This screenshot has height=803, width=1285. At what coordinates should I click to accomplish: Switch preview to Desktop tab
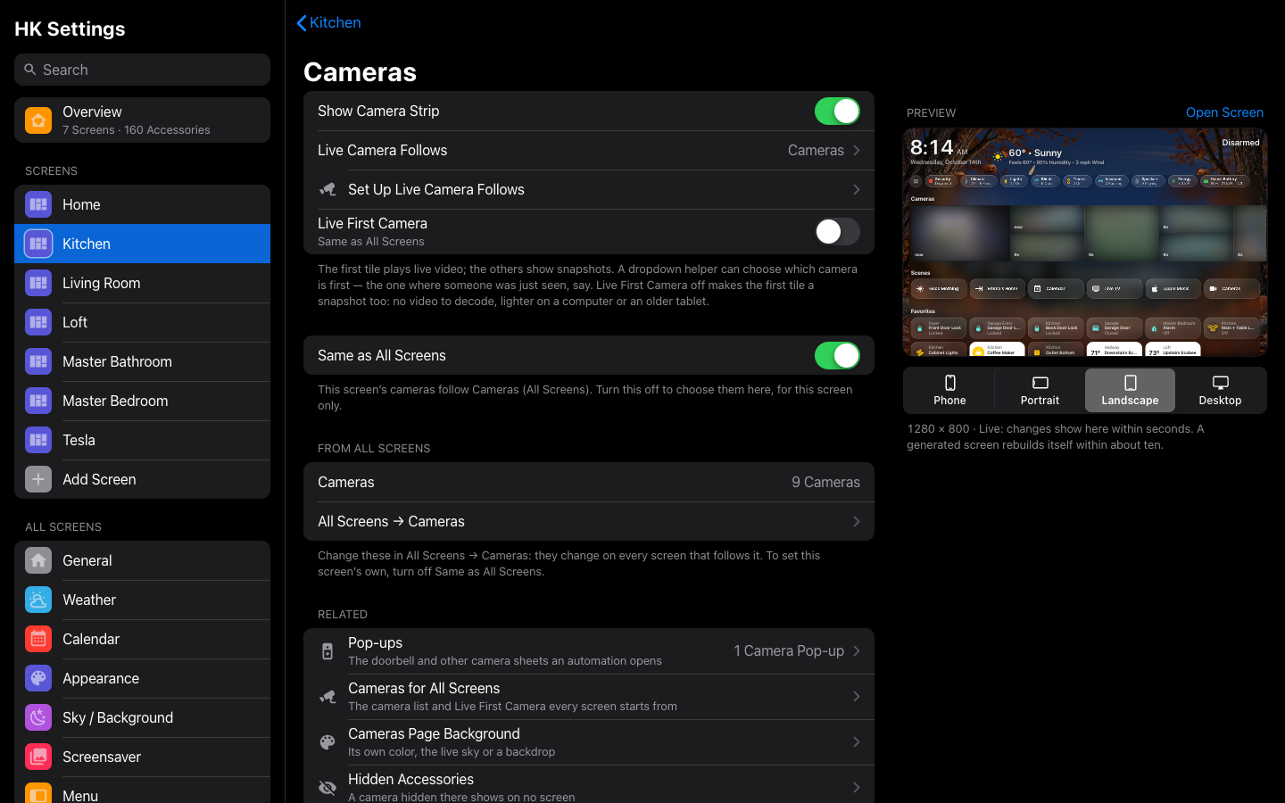[1220, 391]
